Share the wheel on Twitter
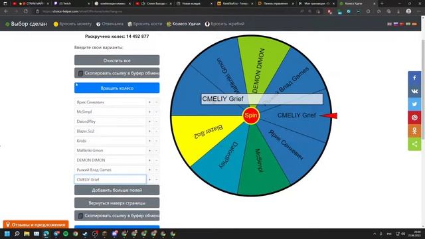 tap(414, 104)
